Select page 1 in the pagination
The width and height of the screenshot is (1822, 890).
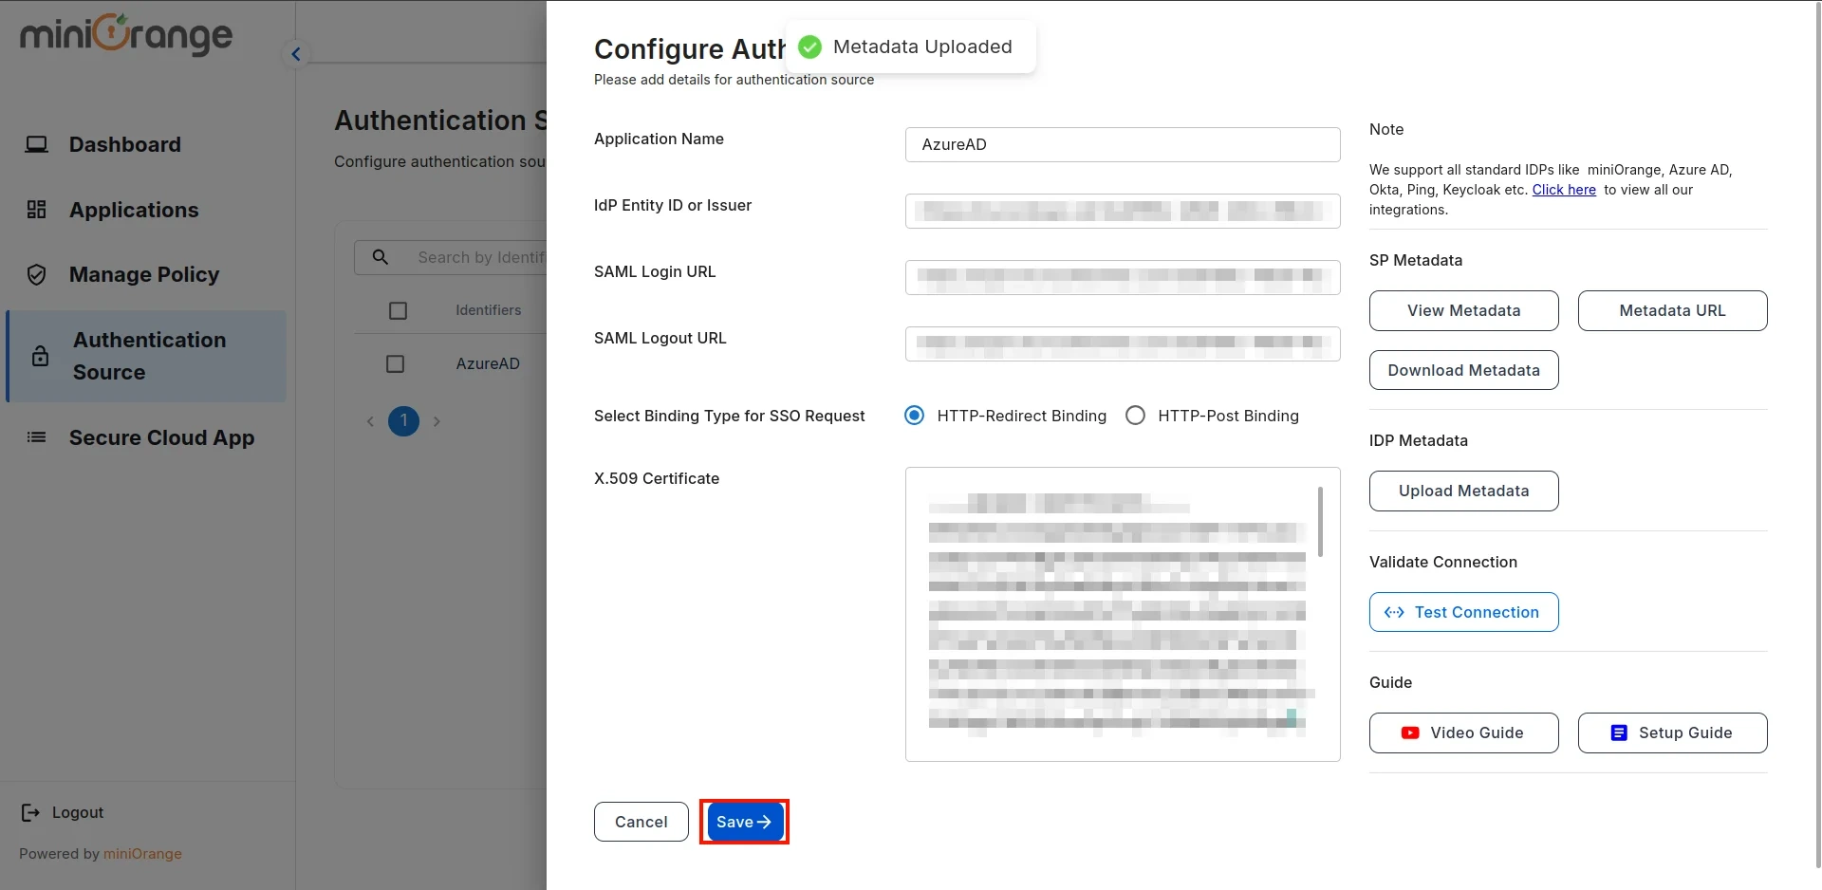pos(403,421)
